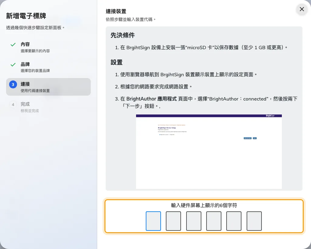Click the 透過幾個快速步驟設定新面板 description
The image size is (311, 249).
coord(35,28)
